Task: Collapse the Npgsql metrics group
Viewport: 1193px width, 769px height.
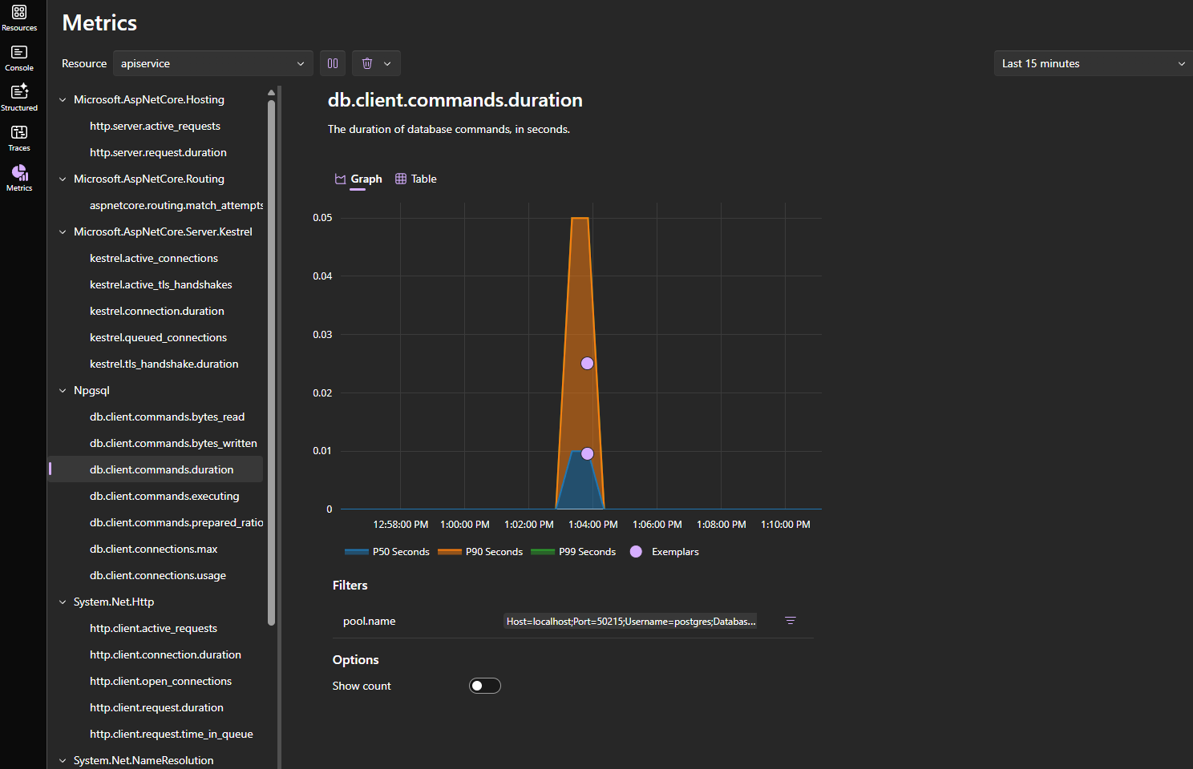Action: pyautogui.click(x=63, y=390)
